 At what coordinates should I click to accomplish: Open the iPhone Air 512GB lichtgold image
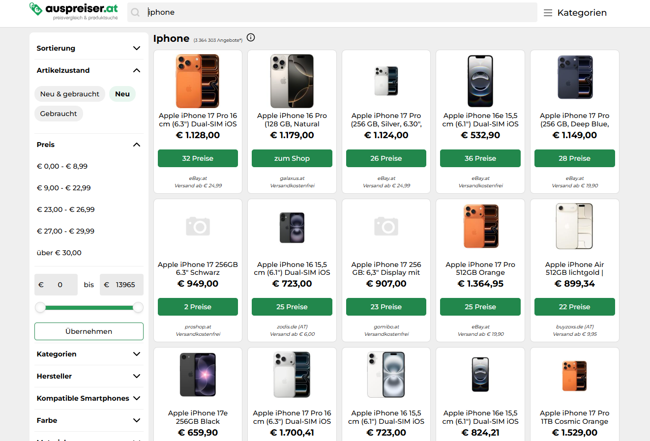pyautogui.click(x=574, y=227)
